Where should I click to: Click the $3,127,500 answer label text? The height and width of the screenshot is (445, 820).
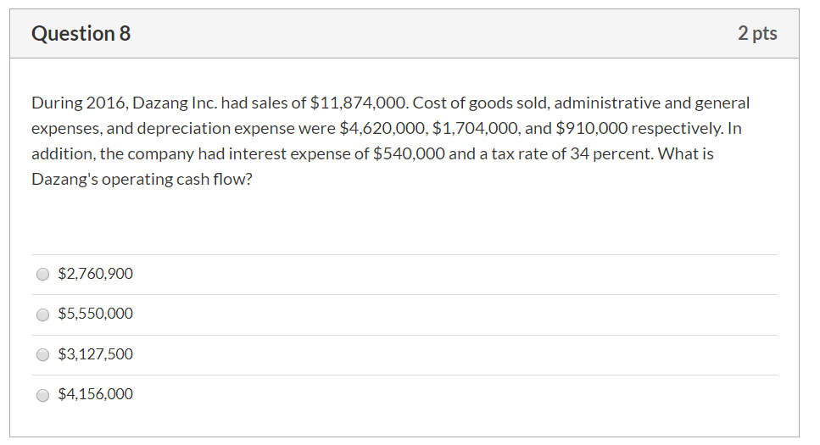[x=95, y=354]
